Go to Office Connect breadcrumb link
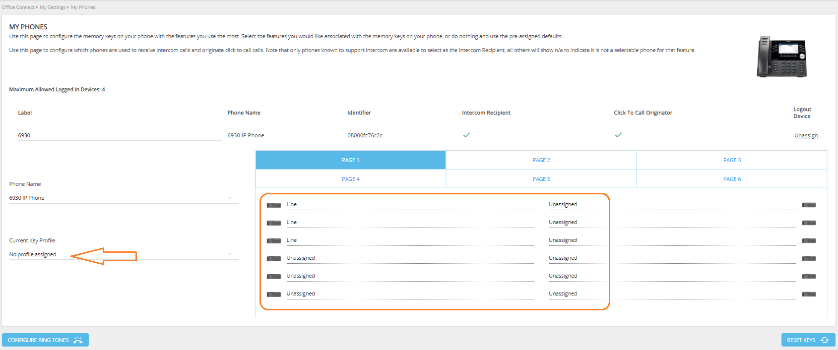The image size is (838, 350). 18,7
